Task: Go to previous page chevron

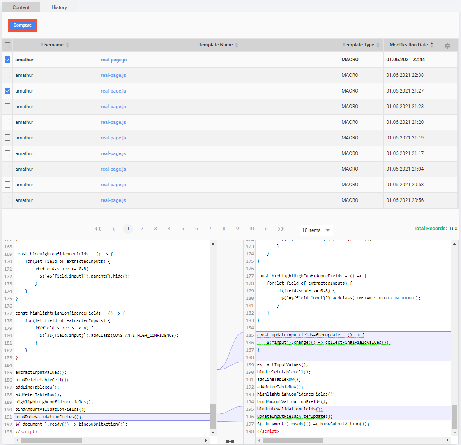Action: click(113, 229)
